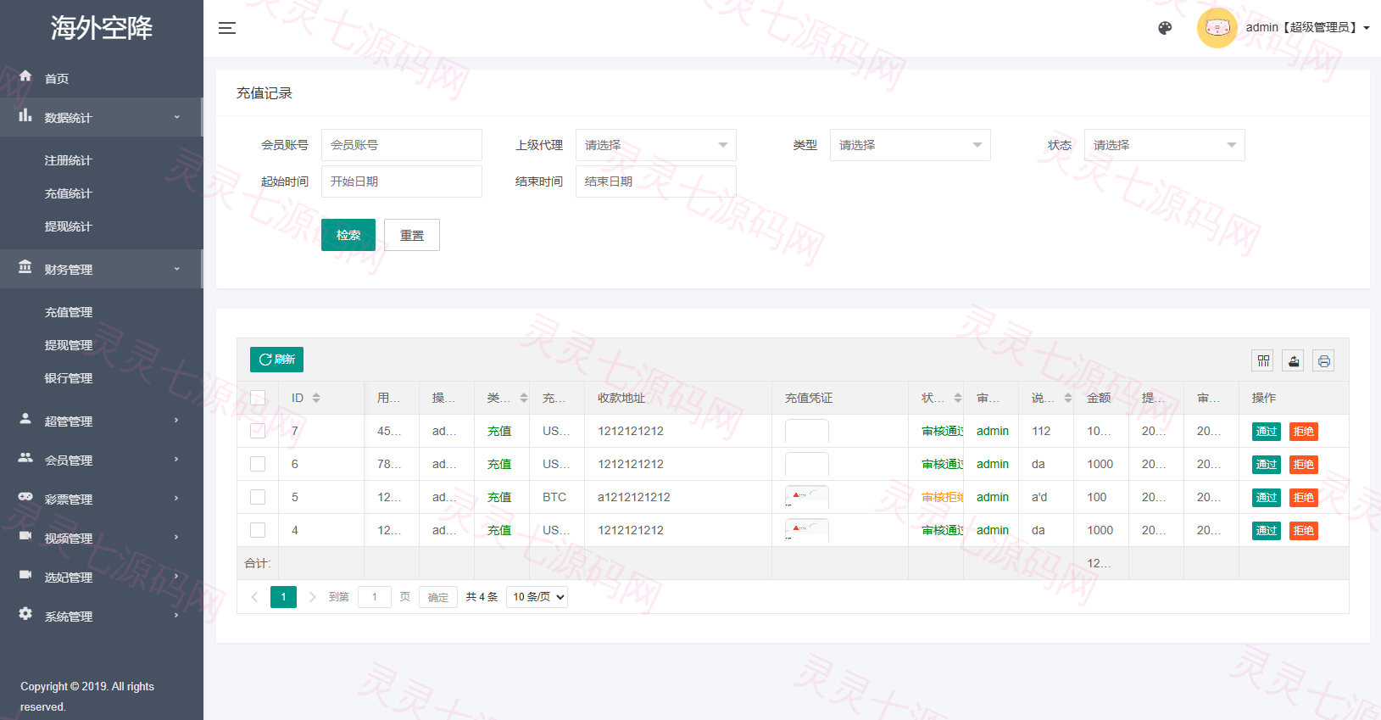
Task: Sort by the 类型 column arrows
Action: coord(524,398)
